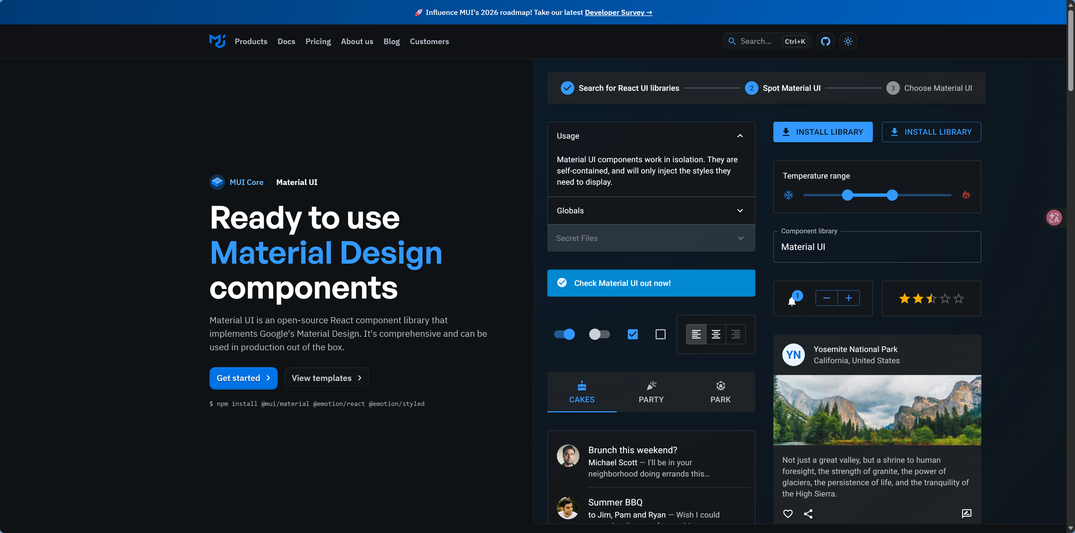This screenshot has height=533, width=1075.
Task: Select the center text alignment icon
Action: tap(716, 334)
